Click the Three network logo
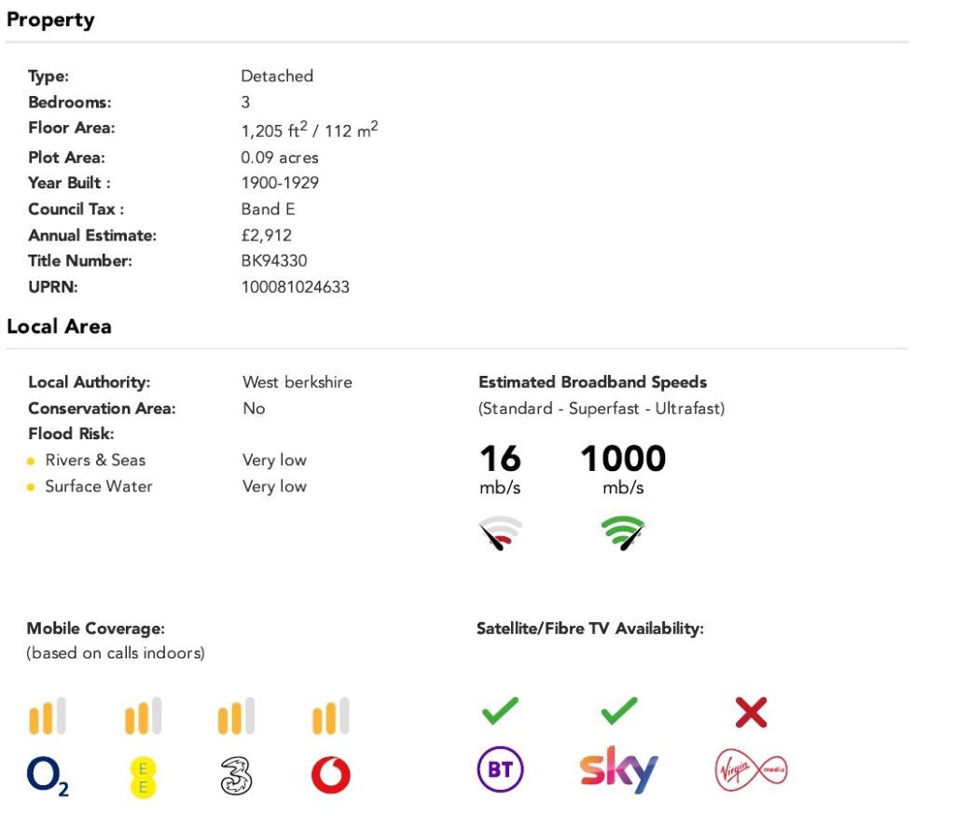 [x=236, y=776]
